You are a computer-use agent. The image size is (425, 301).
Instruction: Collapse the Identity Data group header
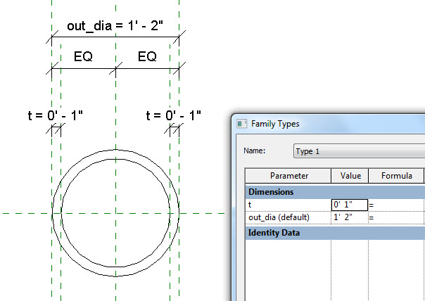pos(275,232)
